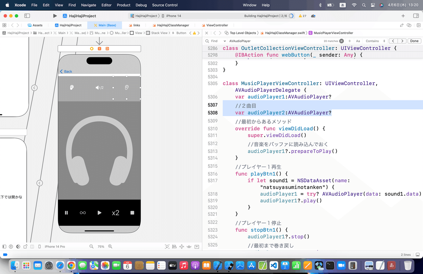Select the pause button in the player scene
The height and width of the screenshot is (274, 423).
coord(66,213)
